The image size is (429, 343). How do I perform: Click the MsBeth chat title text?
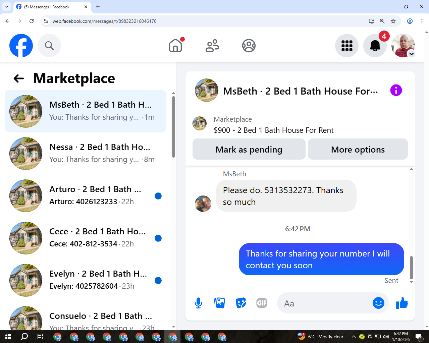[x=301, y=91]
